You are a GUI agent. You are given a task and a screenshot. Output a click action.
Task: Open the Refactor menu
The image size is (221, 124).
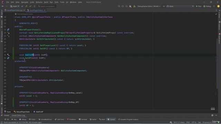coord(39,2)
